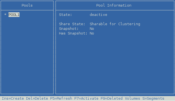Click the Share State label
The height and width of the screenshot is (101, 175).
coord(72,24)
